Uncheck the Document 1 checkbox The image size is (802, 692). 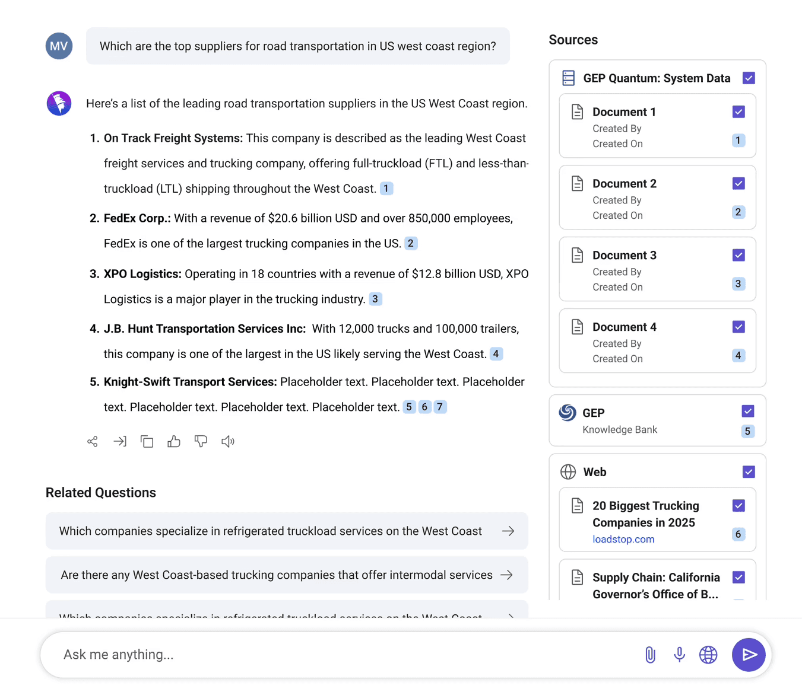point(738,112)
